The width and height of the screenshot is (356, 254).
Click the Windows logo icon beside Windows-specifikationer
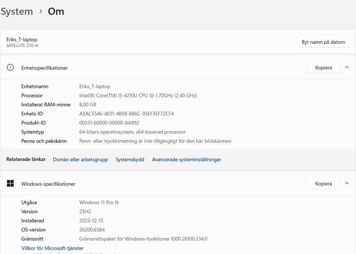pos(10,184)
